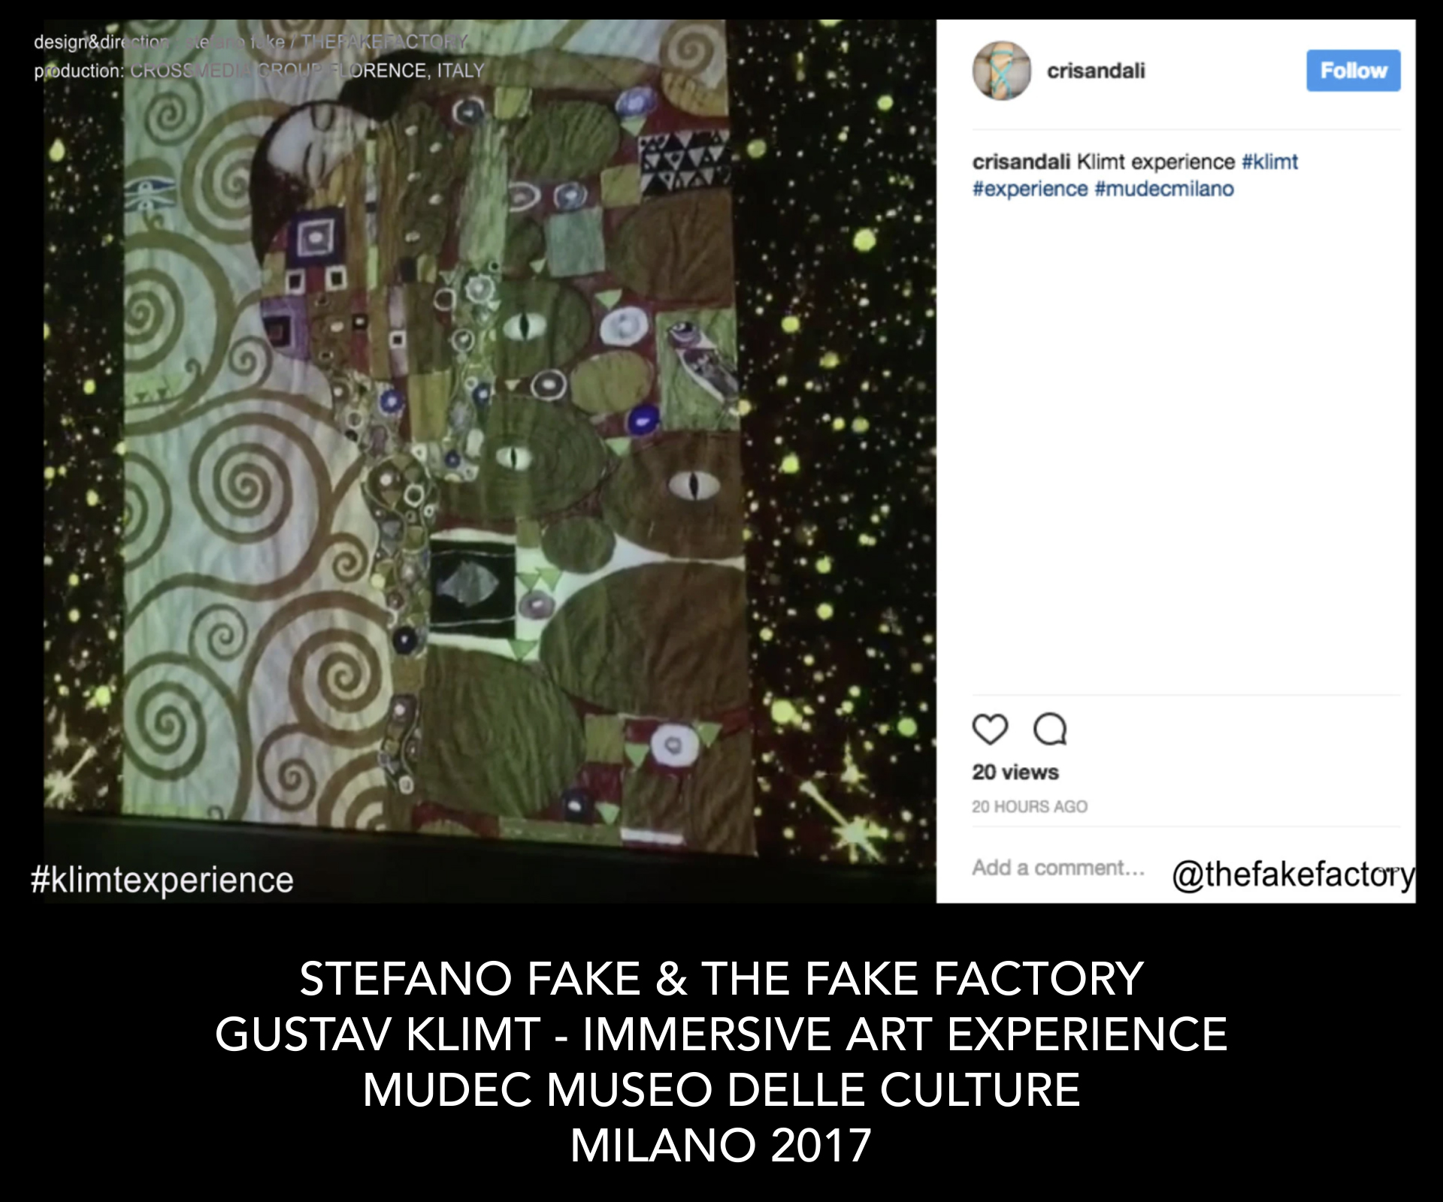Screen dimensions: 1443x1202
Task: Click the 20 HOURS AGO timestamp
Action: 1030,806
